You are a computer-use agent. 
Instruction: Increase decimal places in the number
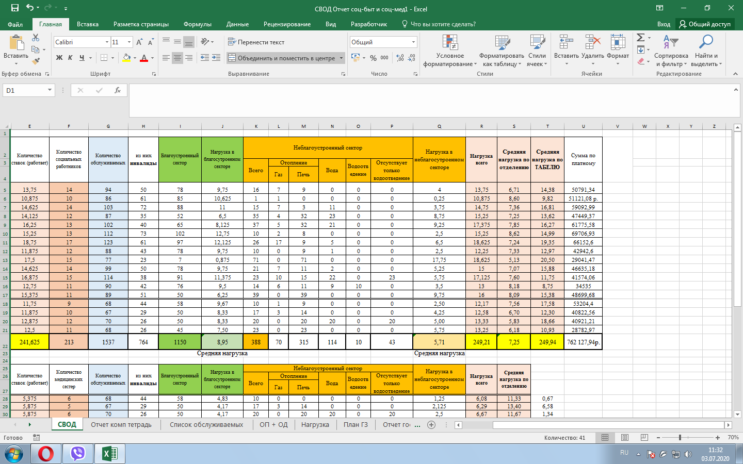pos(400,58)
